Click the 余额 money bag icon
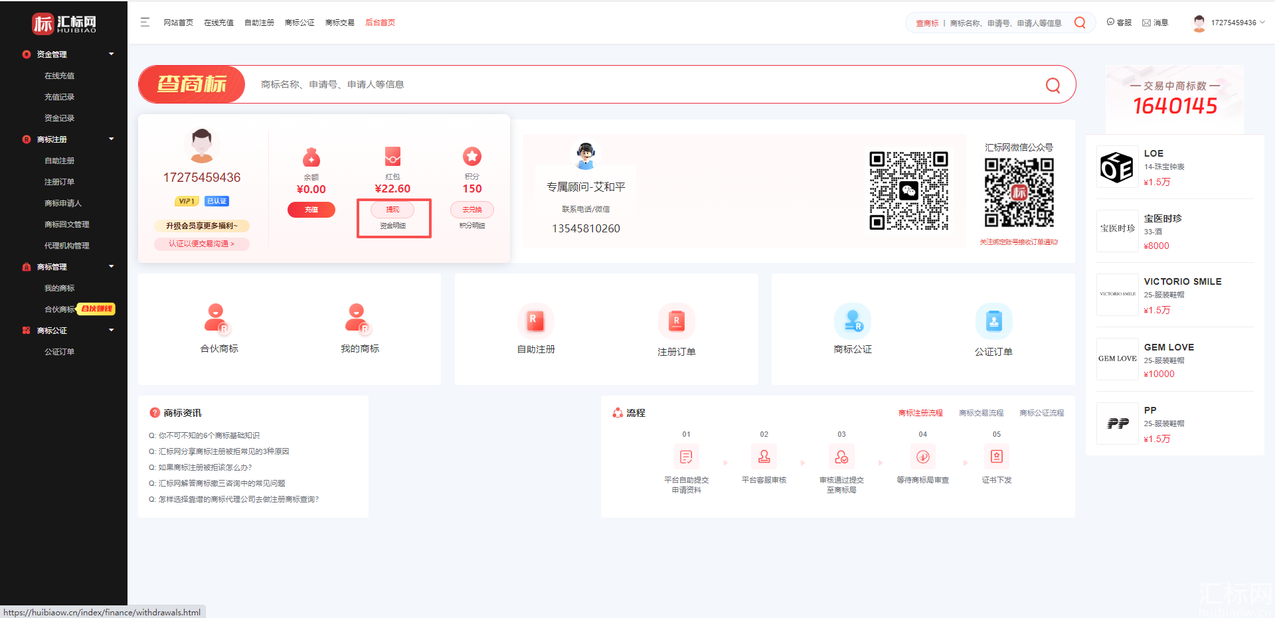The height and width of the screenshot is (618, 1275). click(x=311, y=157)
